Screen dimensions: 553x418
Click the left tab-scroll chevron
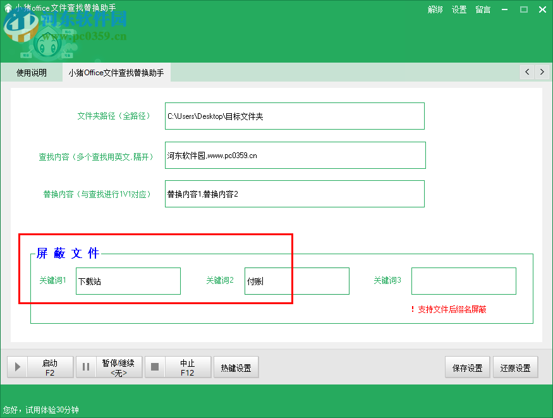[527, 72]
